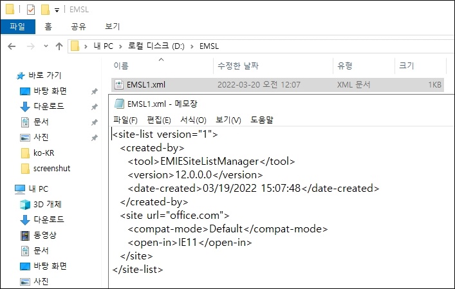
Task: Click the EMIESiteListManager tool line in Notepad
Action: click(x=211, y=162)
